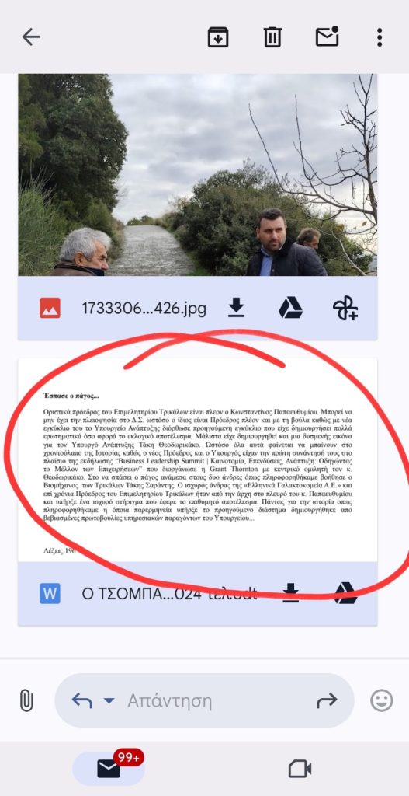Expand the reply type dropdown arrow
The width and height of the screenshot is (409, 796).
[109, 701]
